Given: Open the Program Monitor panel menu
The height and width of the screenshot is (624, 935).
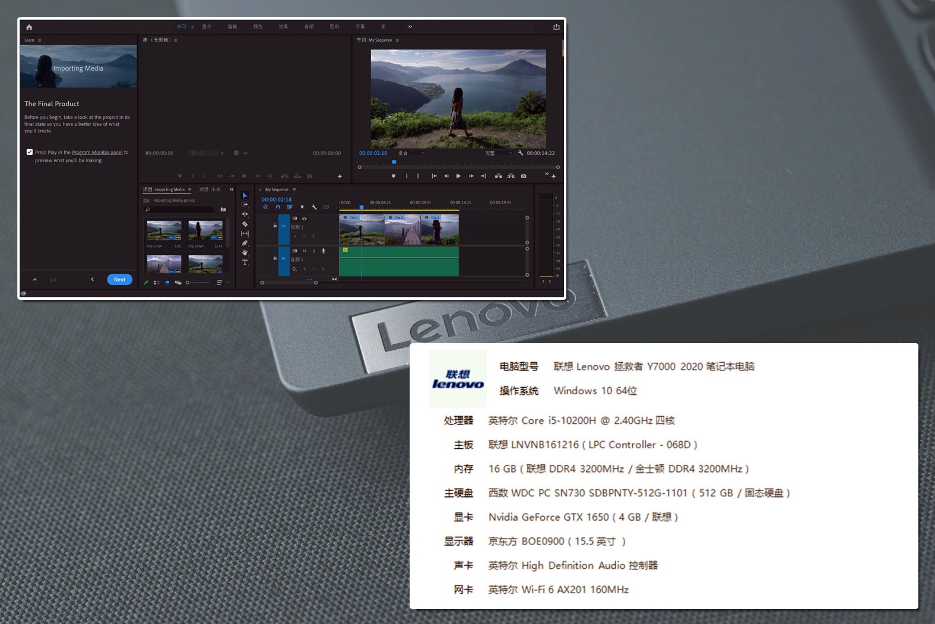Looking at the screenshot, I should tap(397, 40).
